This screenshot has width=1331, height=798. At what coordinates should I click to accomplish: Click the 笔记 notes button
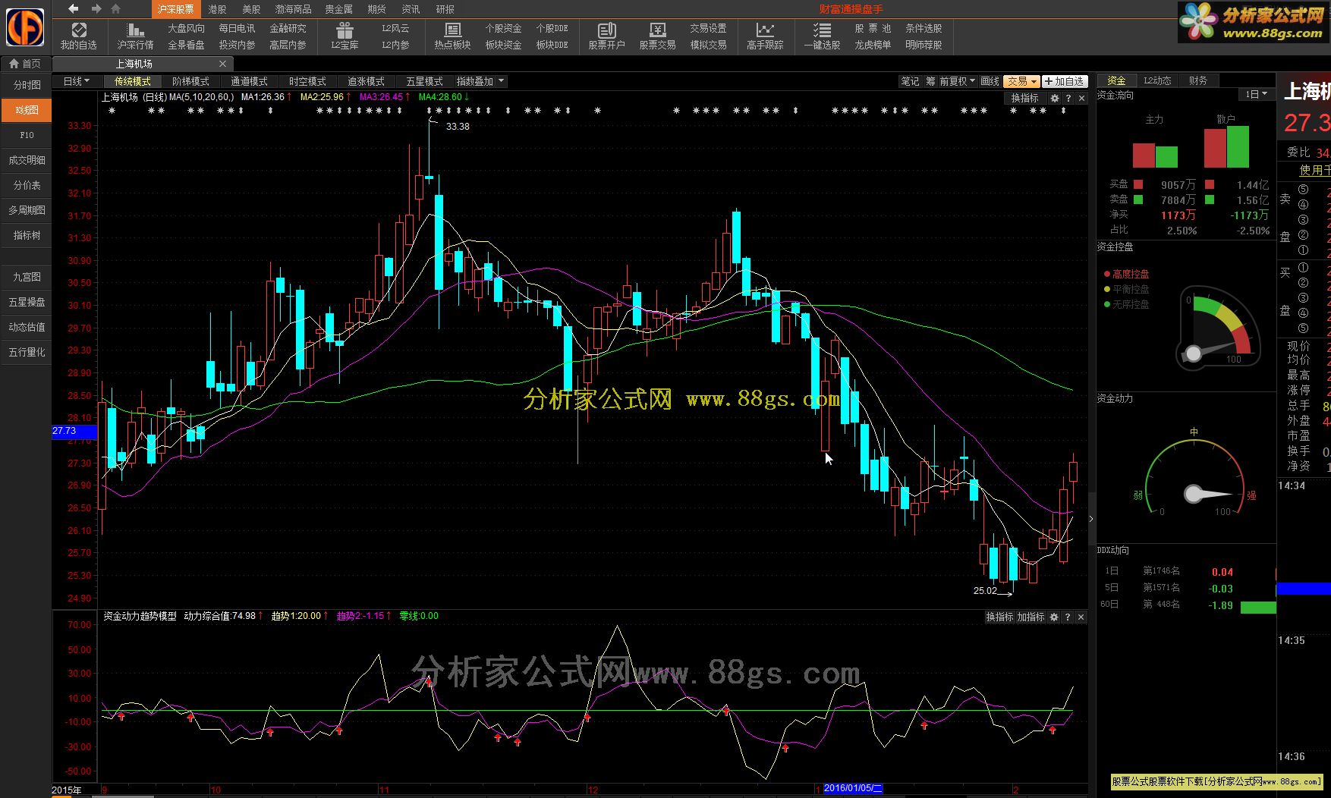[x=910, y=81]
